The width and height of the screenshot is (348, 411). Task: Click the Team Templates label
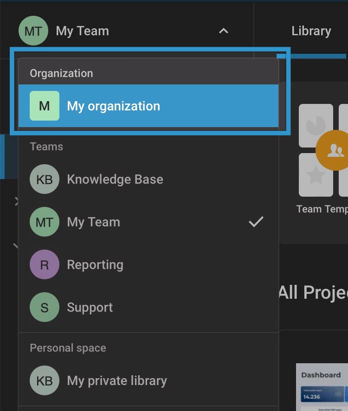[322, 209]
